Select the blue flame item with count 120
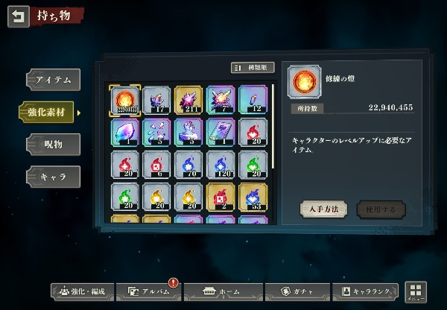 [221, 165]
